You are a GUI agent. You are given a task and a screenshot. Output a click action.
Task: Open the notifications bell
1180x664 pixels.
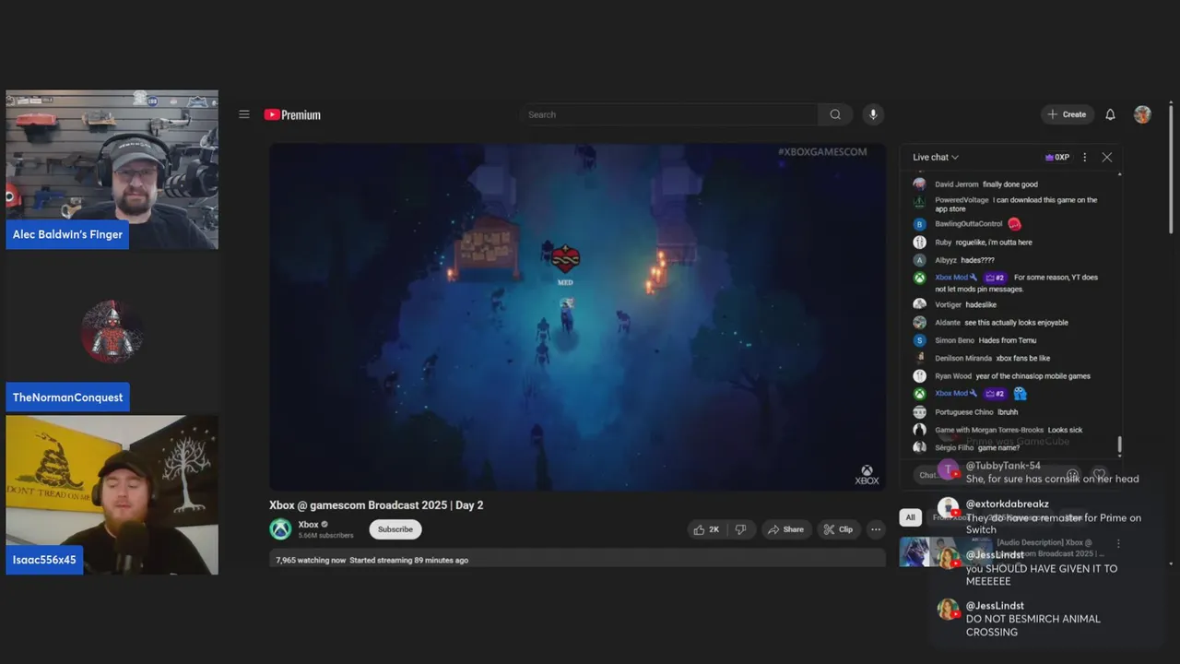point(1110,114)
